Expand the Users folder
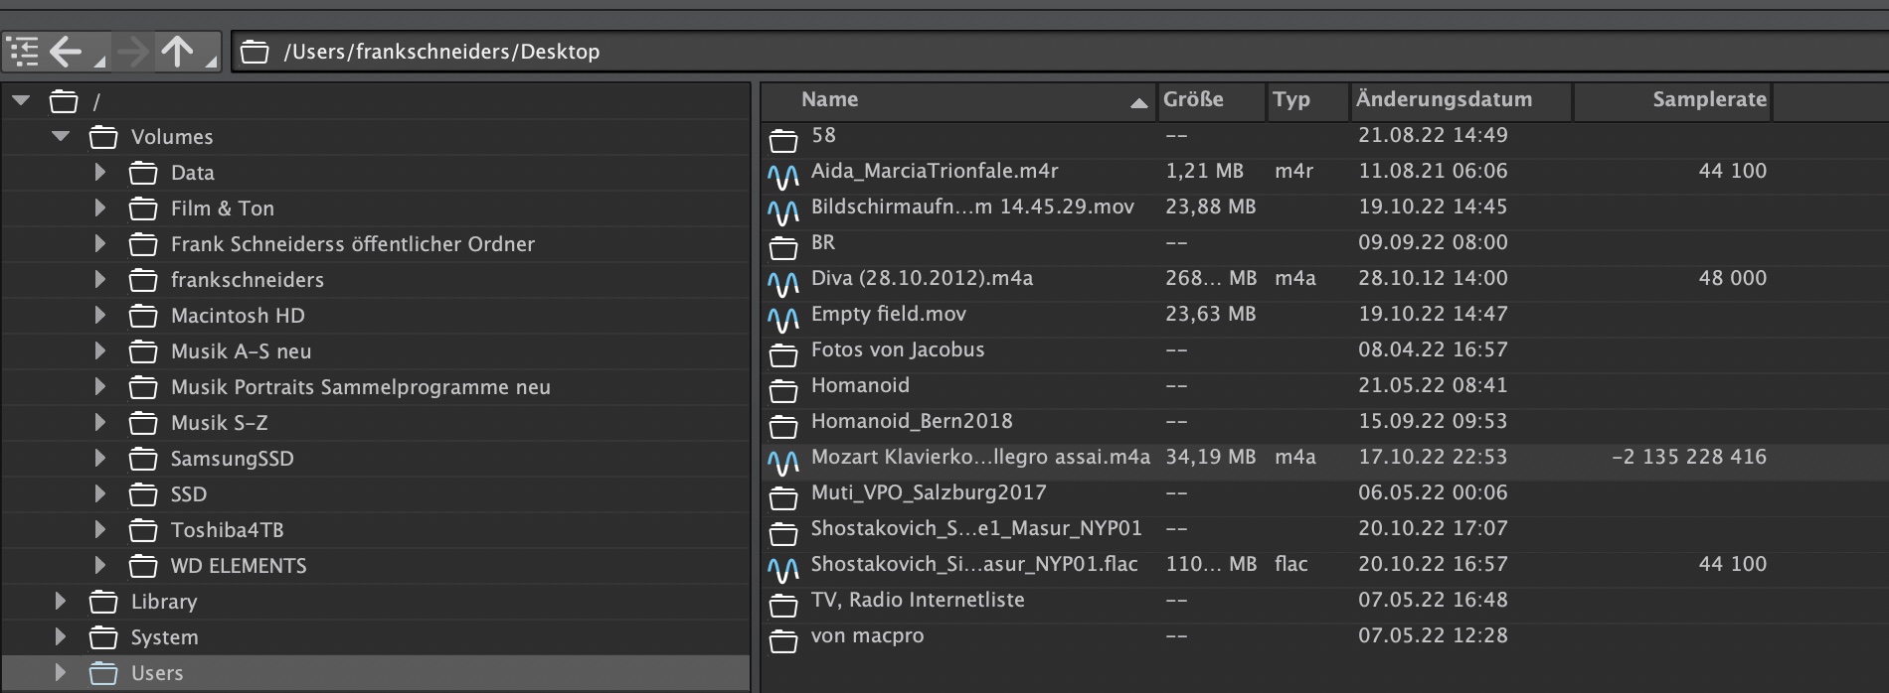The image size is (1889, 693). coord(61,673)
